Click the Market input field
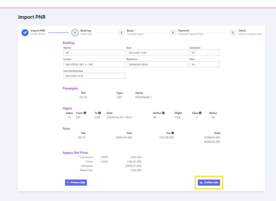 tap(94, 53)
